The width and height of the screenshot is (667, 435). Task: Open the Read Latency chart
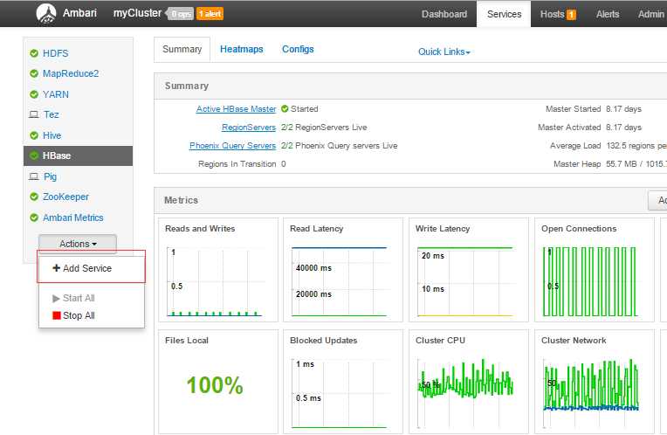coord(343,270)
